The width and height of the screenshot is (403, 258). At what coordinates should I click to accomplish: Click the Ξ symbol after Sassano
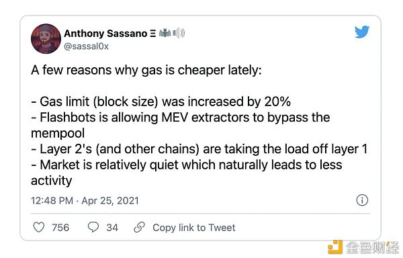(152, 34)
